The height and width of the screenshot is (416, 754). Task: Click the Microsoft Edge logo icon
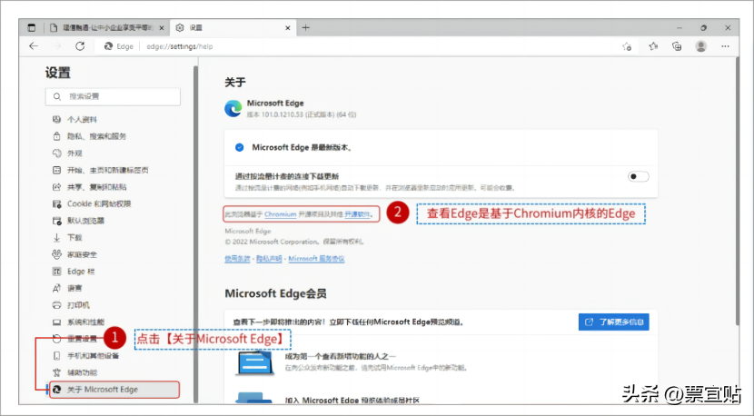(233, 108)
